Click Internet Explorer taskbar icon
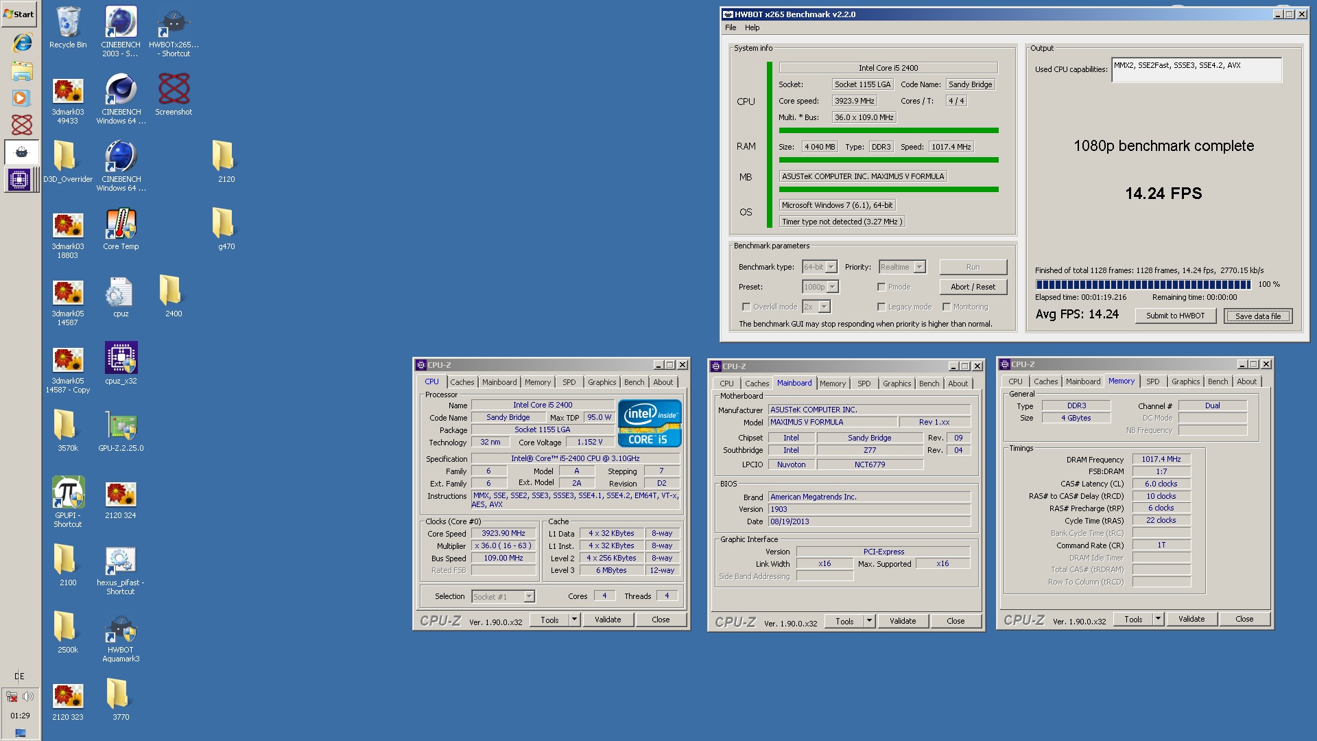The width and height of the screenshot is (1317, 741). (x=22, y=43)
